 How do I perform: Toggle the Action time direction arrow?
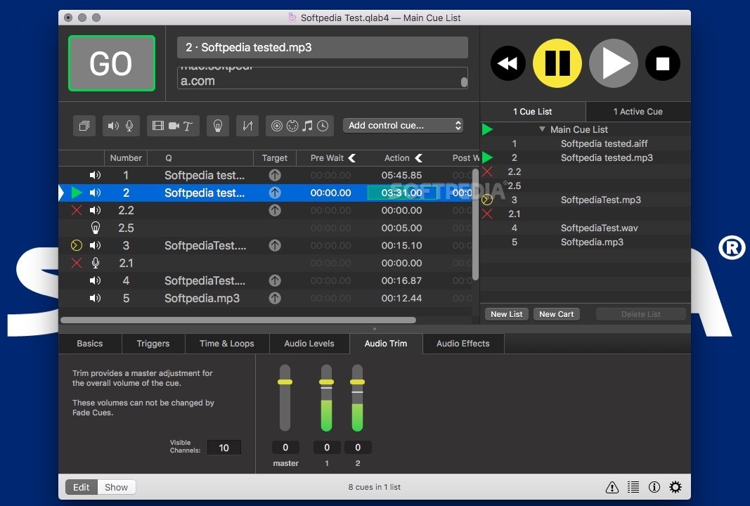418,158
